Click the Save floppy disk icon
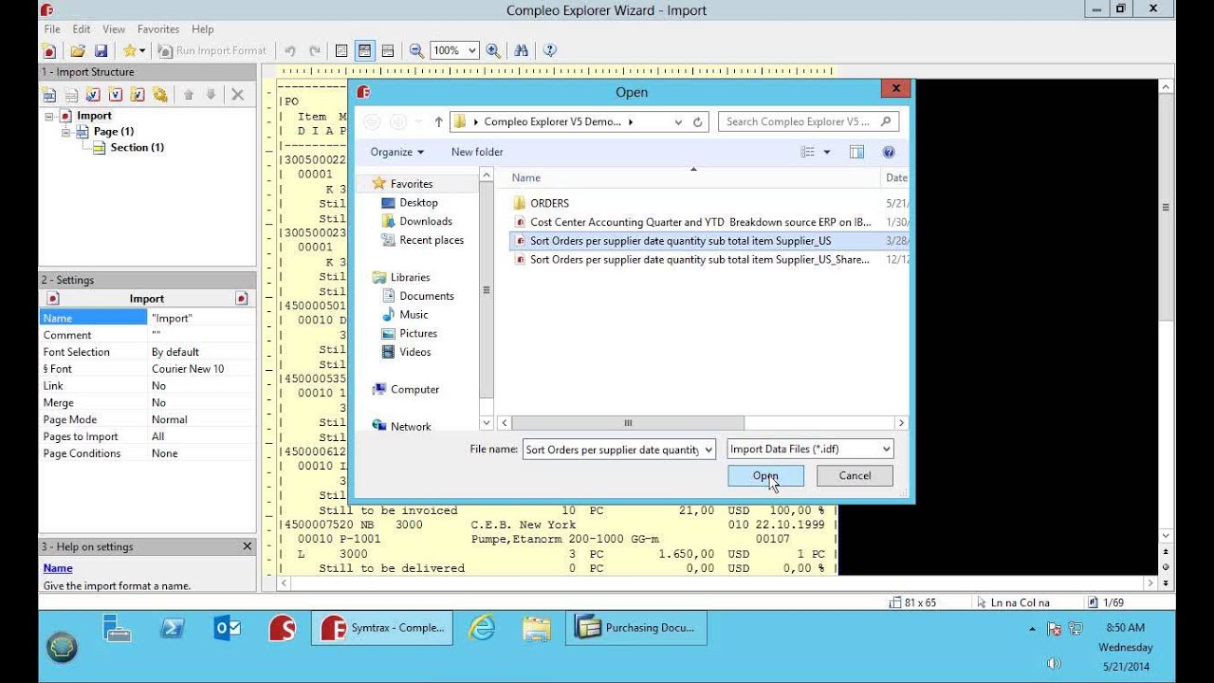 pyautogui.click(x=101, y=50)
